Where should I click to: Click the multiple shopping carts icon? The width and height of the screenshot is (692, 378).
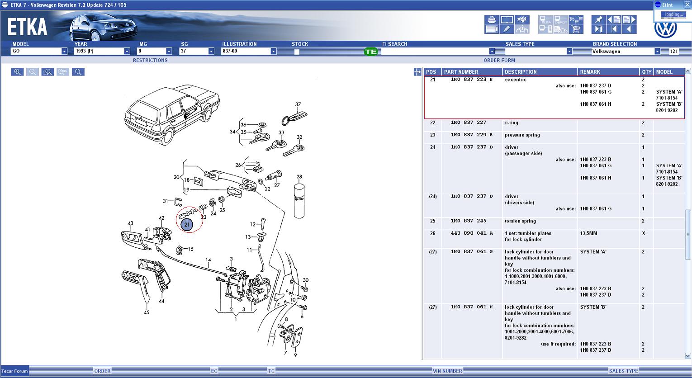[576, 20]
